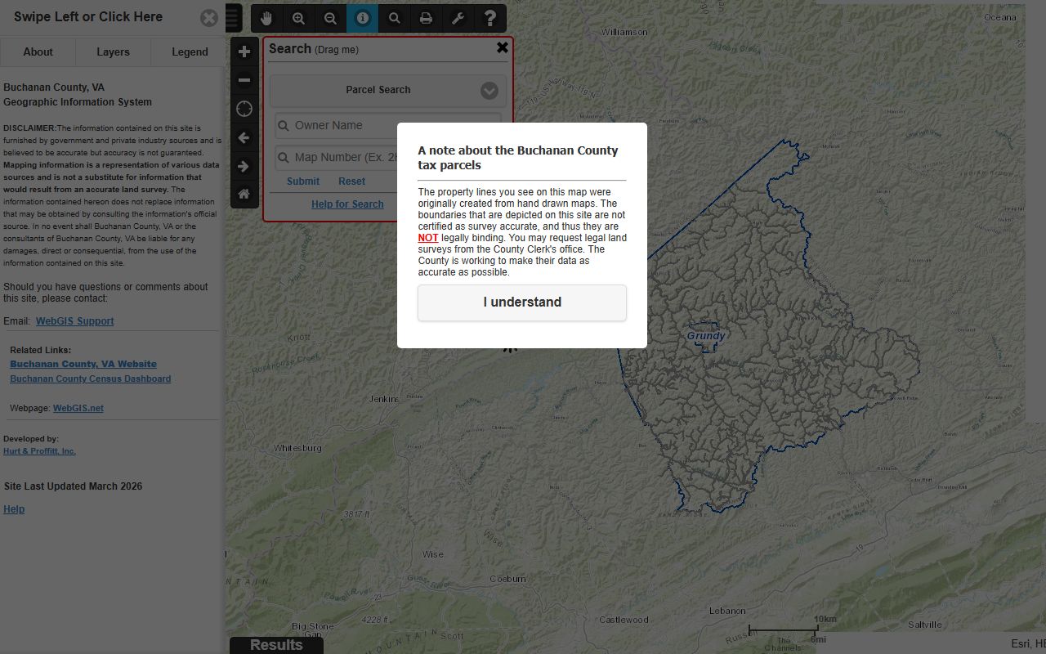Open the Results tab at bottom
Viewport: 1046px width, 654px height.
(x=276, y=645)
